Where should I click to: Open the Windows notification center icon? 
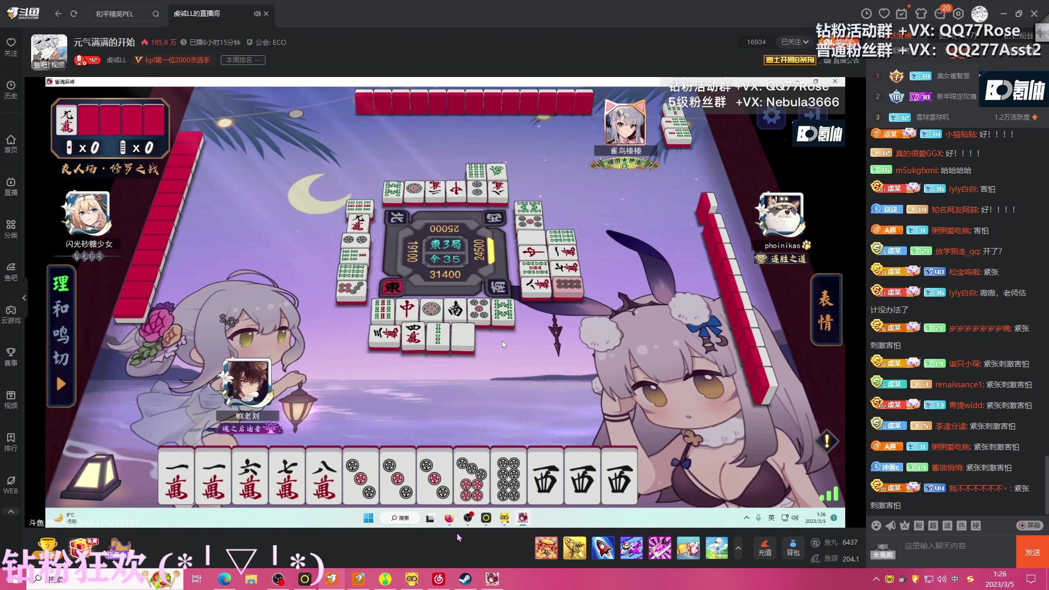(x=1031, y=579)
